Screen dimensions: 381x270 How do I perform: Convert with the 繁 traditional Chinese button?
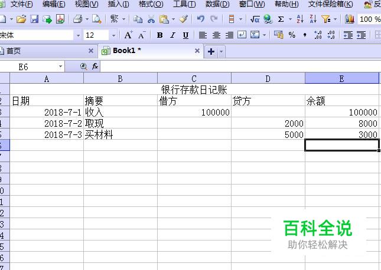click(x=114, y=19)
